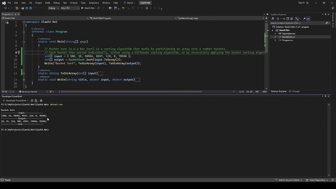Expand the Dependencies node
Image resolution: width=336 pixels, height=189 pixels.
[275, 34]
